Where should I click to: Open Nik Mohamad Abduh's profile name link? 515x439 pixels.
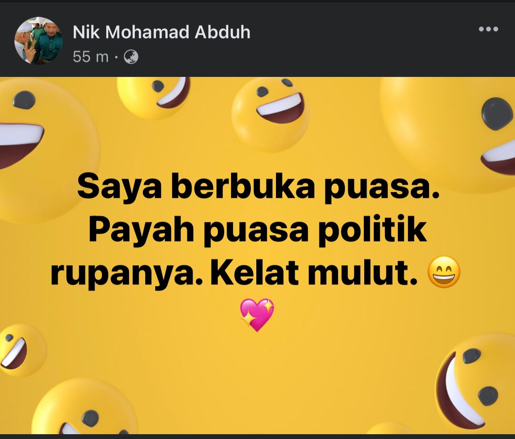pyautogui.click(x=162, y=32)
